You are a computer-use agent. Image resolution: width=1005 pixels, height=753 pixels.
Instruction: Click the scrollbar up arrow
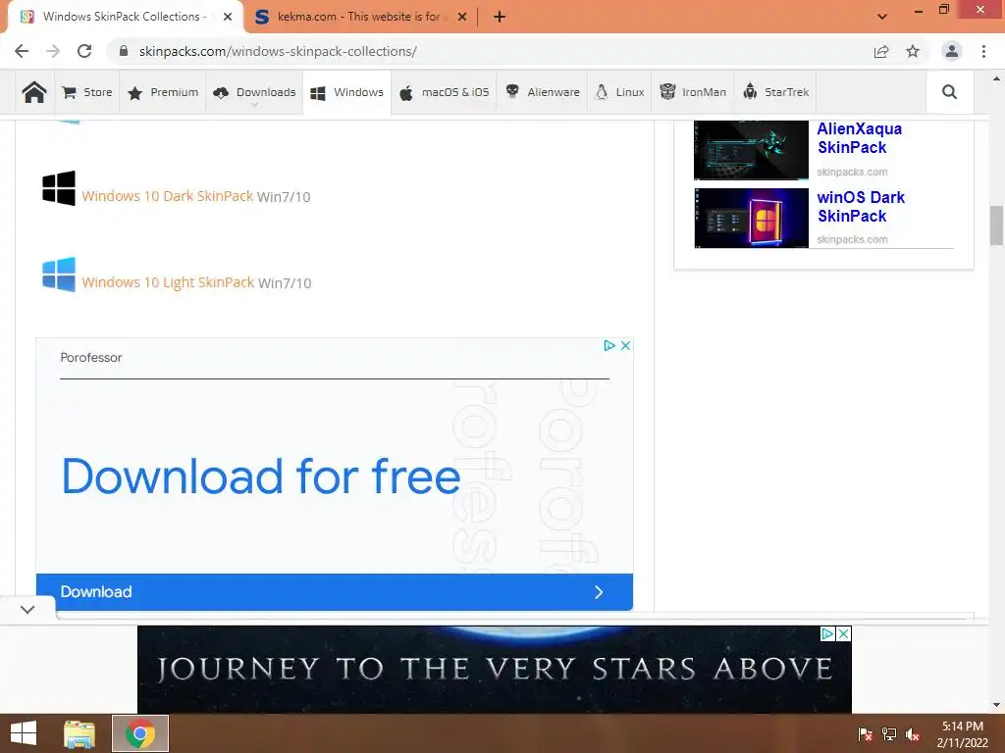point(996,78)
